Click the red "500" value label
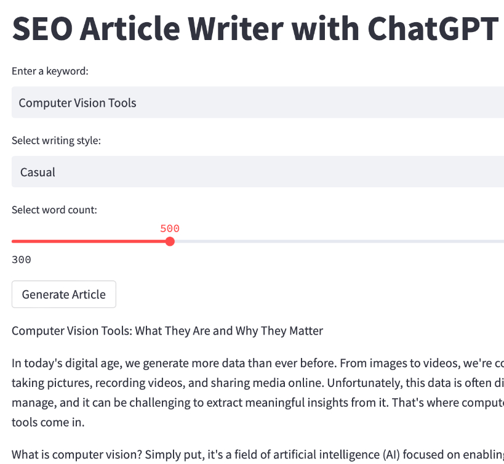The width and height of the screenshot is (504, 464). coord(170,228)
